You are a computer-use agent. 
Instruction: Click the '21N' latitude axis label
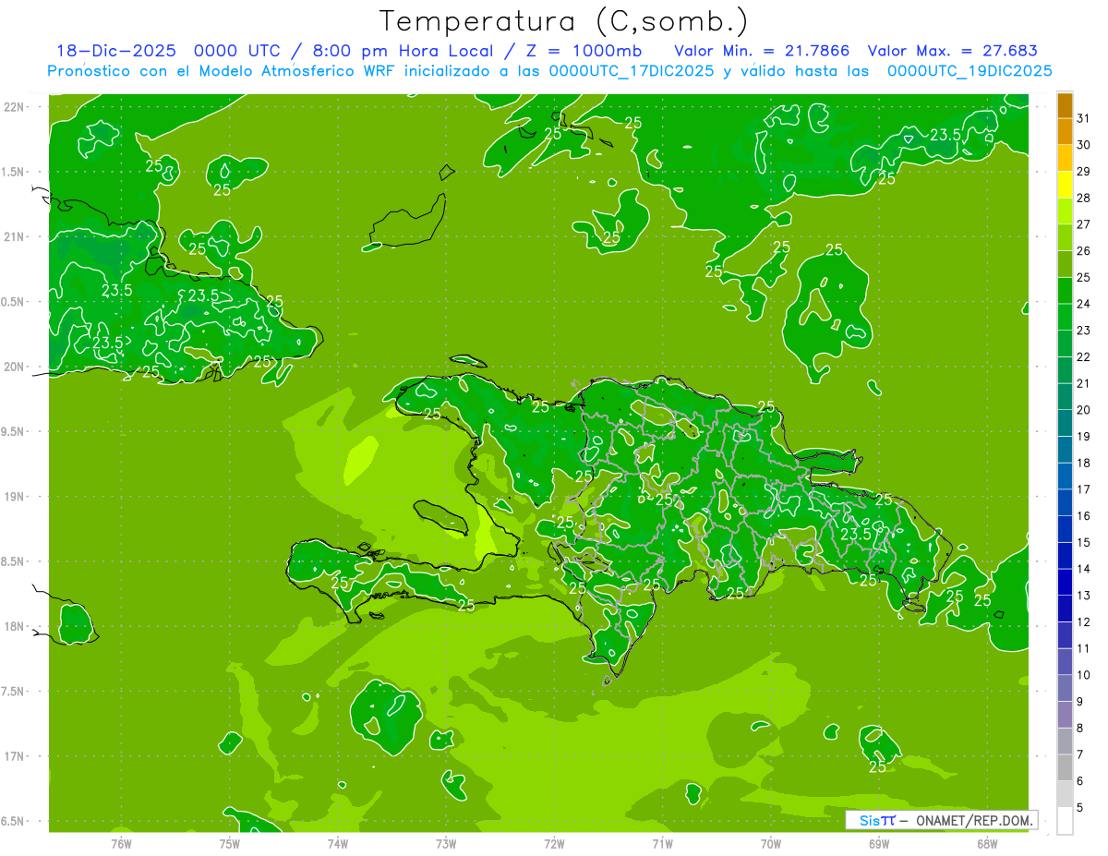point(15,237)
